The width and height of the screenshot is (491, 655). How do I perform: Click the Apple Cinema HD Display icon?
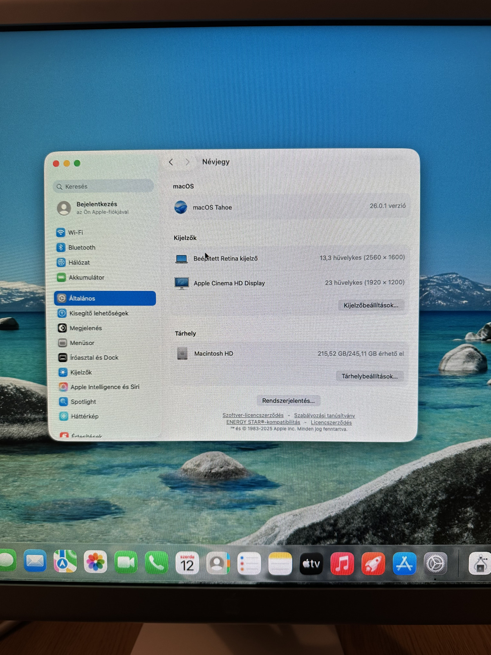point(182,283)
